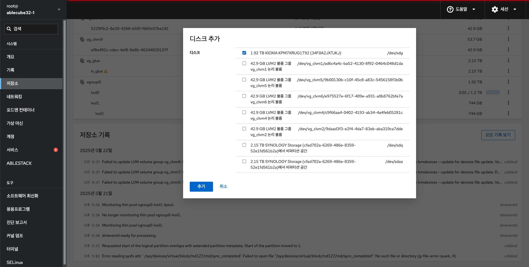
Task: Click the warning triangle next to lv_glue
Action: coord(106,71)
